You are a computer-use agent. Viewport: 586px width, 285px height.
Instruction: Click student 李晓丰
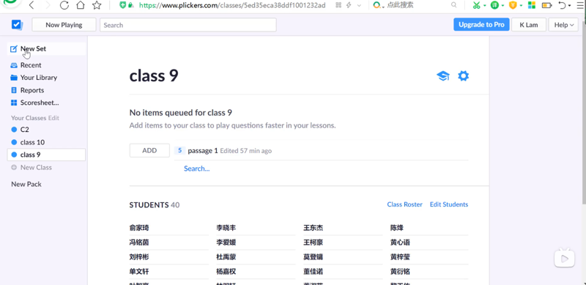(226, 228)
